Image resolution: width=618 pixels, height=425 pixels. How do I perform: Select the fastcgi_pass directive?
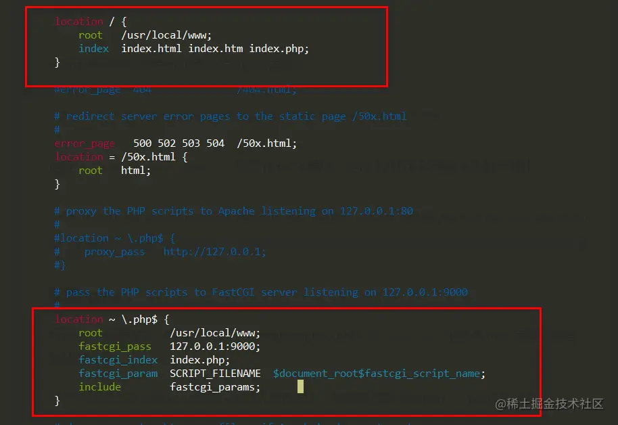tap(115, 346)
